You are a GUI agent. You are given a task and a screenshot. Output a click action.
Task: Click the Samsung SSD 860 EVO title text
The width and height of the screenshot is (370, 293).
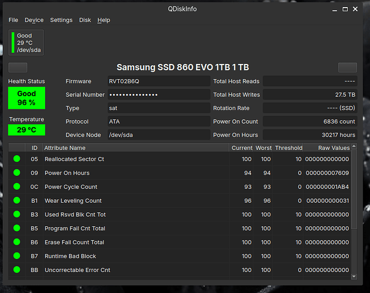click(183, 67)
